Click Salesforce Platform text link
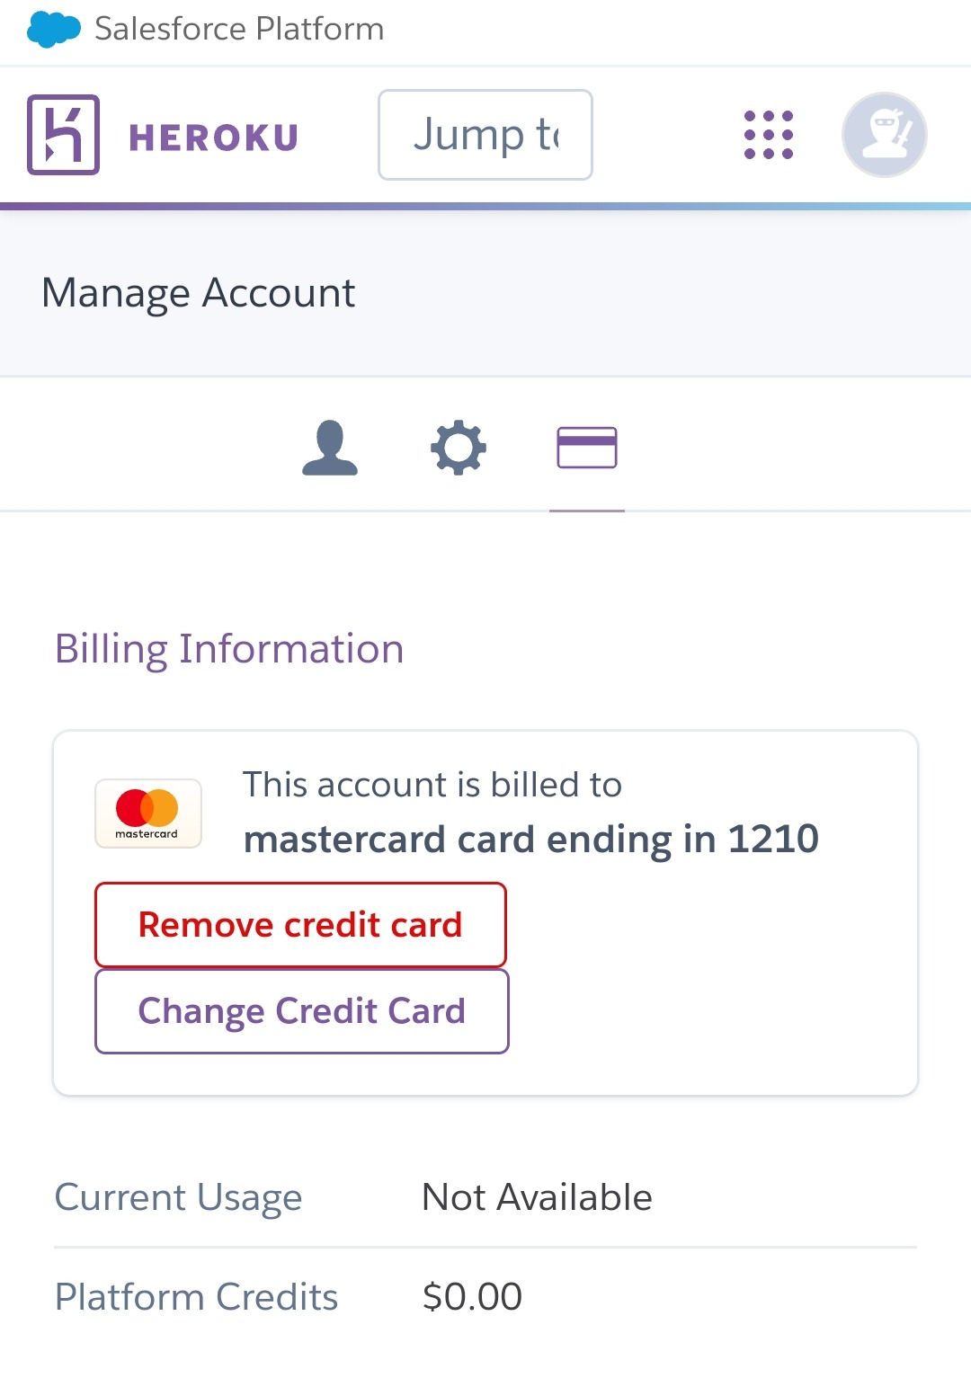 239,29
